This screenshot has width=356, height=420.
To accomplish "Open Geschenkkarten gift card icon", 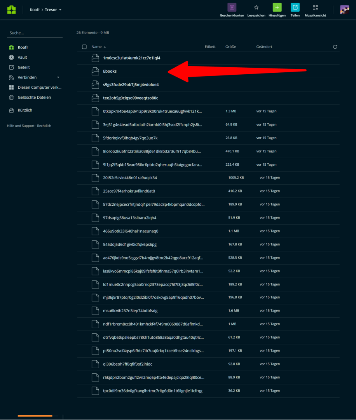I will (x=232, y=7).
